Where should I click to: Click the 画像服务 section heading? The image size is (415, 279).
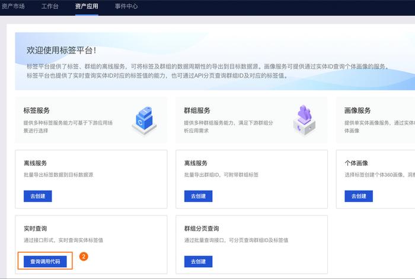357,110
